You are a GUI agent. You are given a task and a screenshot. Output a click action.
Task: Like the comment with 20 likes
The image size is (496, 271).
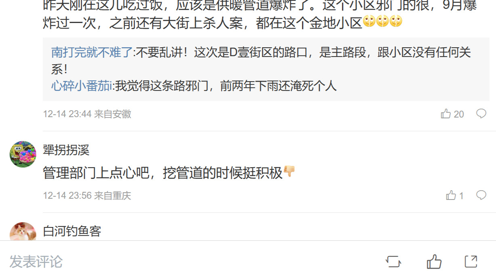pyautogui.click(x=446, y=114)
